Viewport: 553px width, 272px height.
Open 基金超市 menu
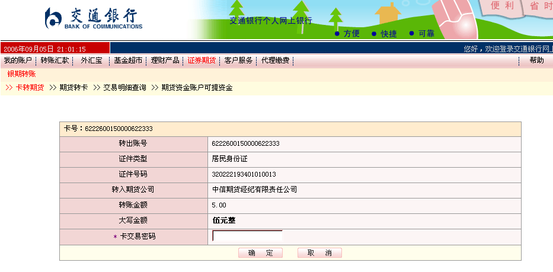(127, 60)
